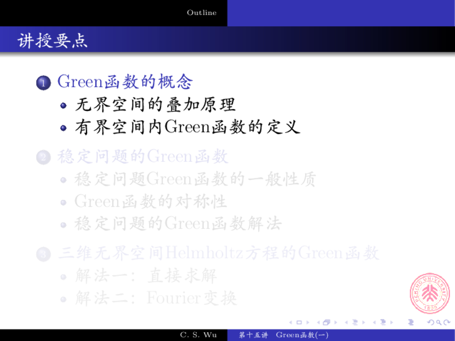455x341 pixels.
Task: Go to 无界空间的叠加原理 subsection
Action: point(155,105)
